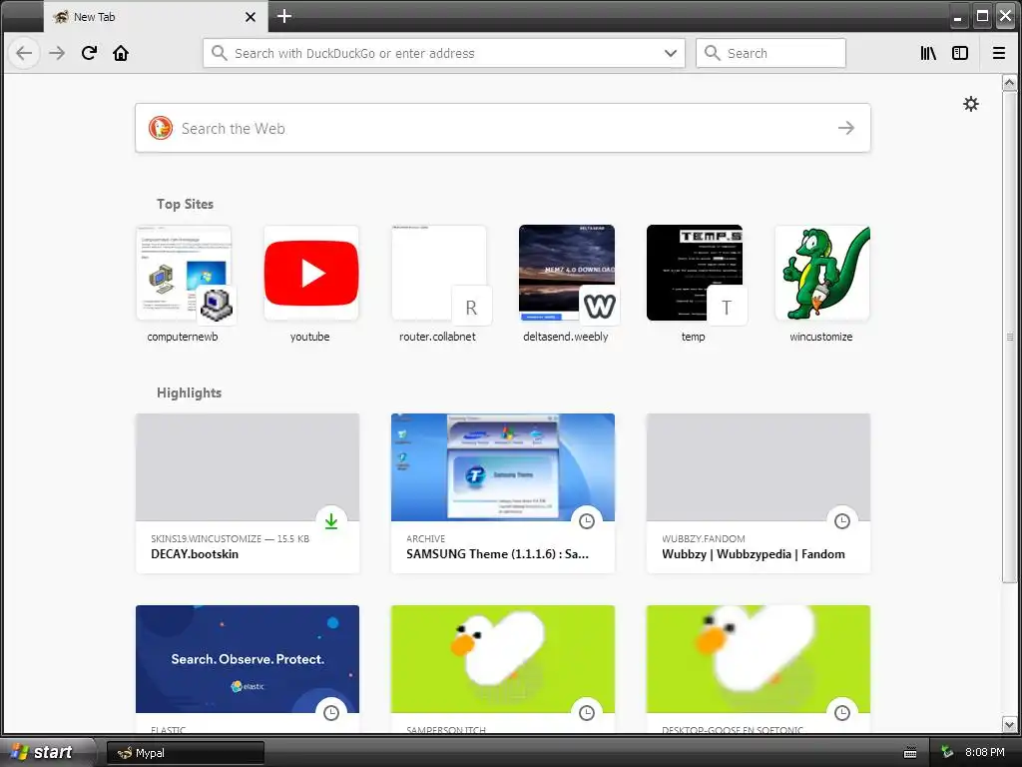1022x767 pixels.
Task: Focus the DuckDuckGo address bar
Action: (x=444, y=53)
